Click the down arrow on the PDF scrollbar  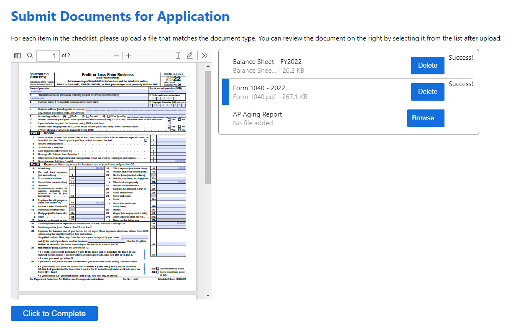(x=207, y=295)
